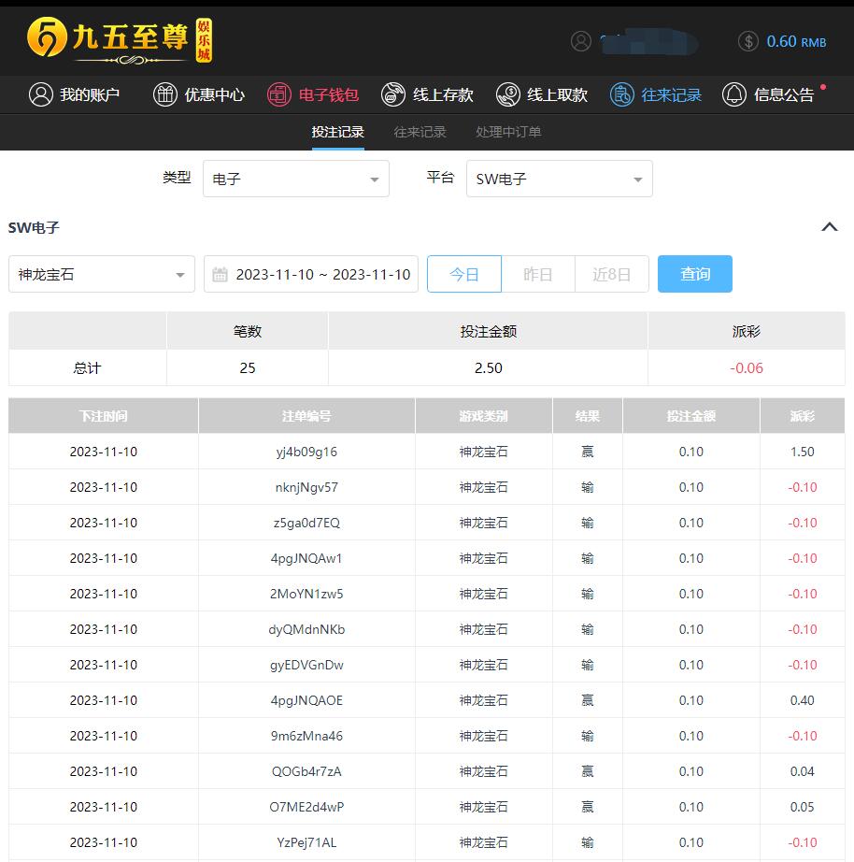
Task: Open the 往来记录 records icon
Action: tap(622, 94)
